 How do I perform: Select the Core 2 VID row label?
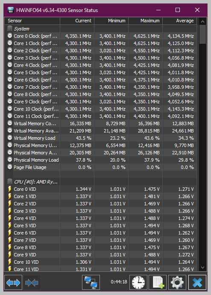pos(25,204)
